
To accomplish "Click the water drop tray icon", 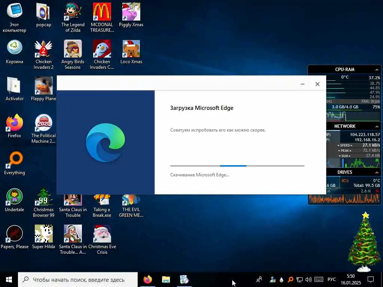I will coord(281,280).
